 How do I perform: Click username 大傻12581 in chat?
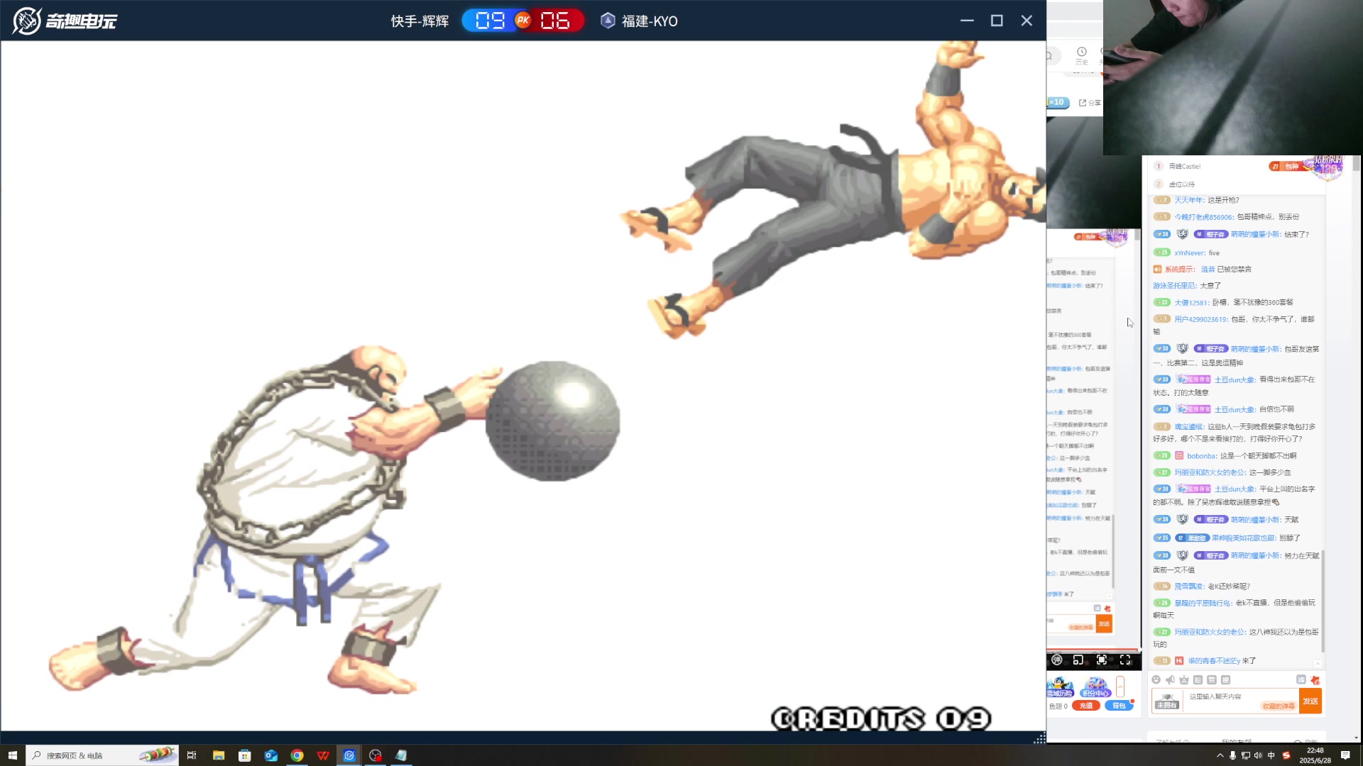[1190, 302]
